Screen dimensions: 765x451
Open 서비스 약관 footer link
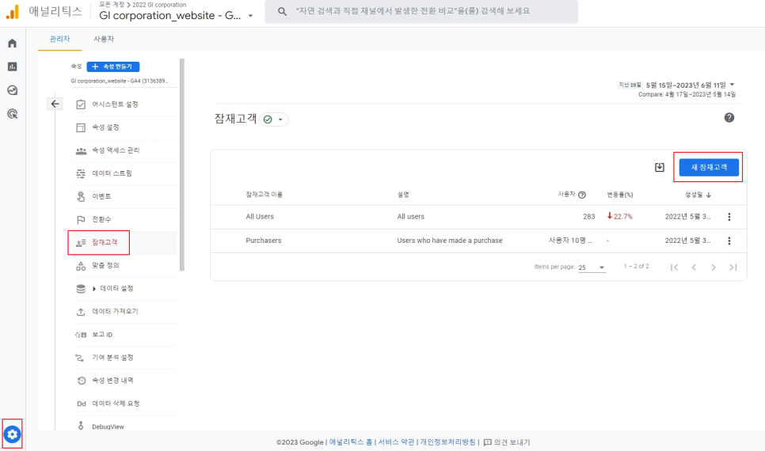pos(396,442)
